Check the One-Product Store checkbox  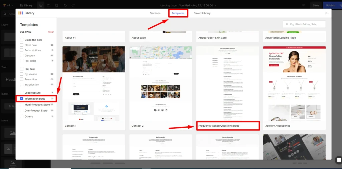coord(21,110)
